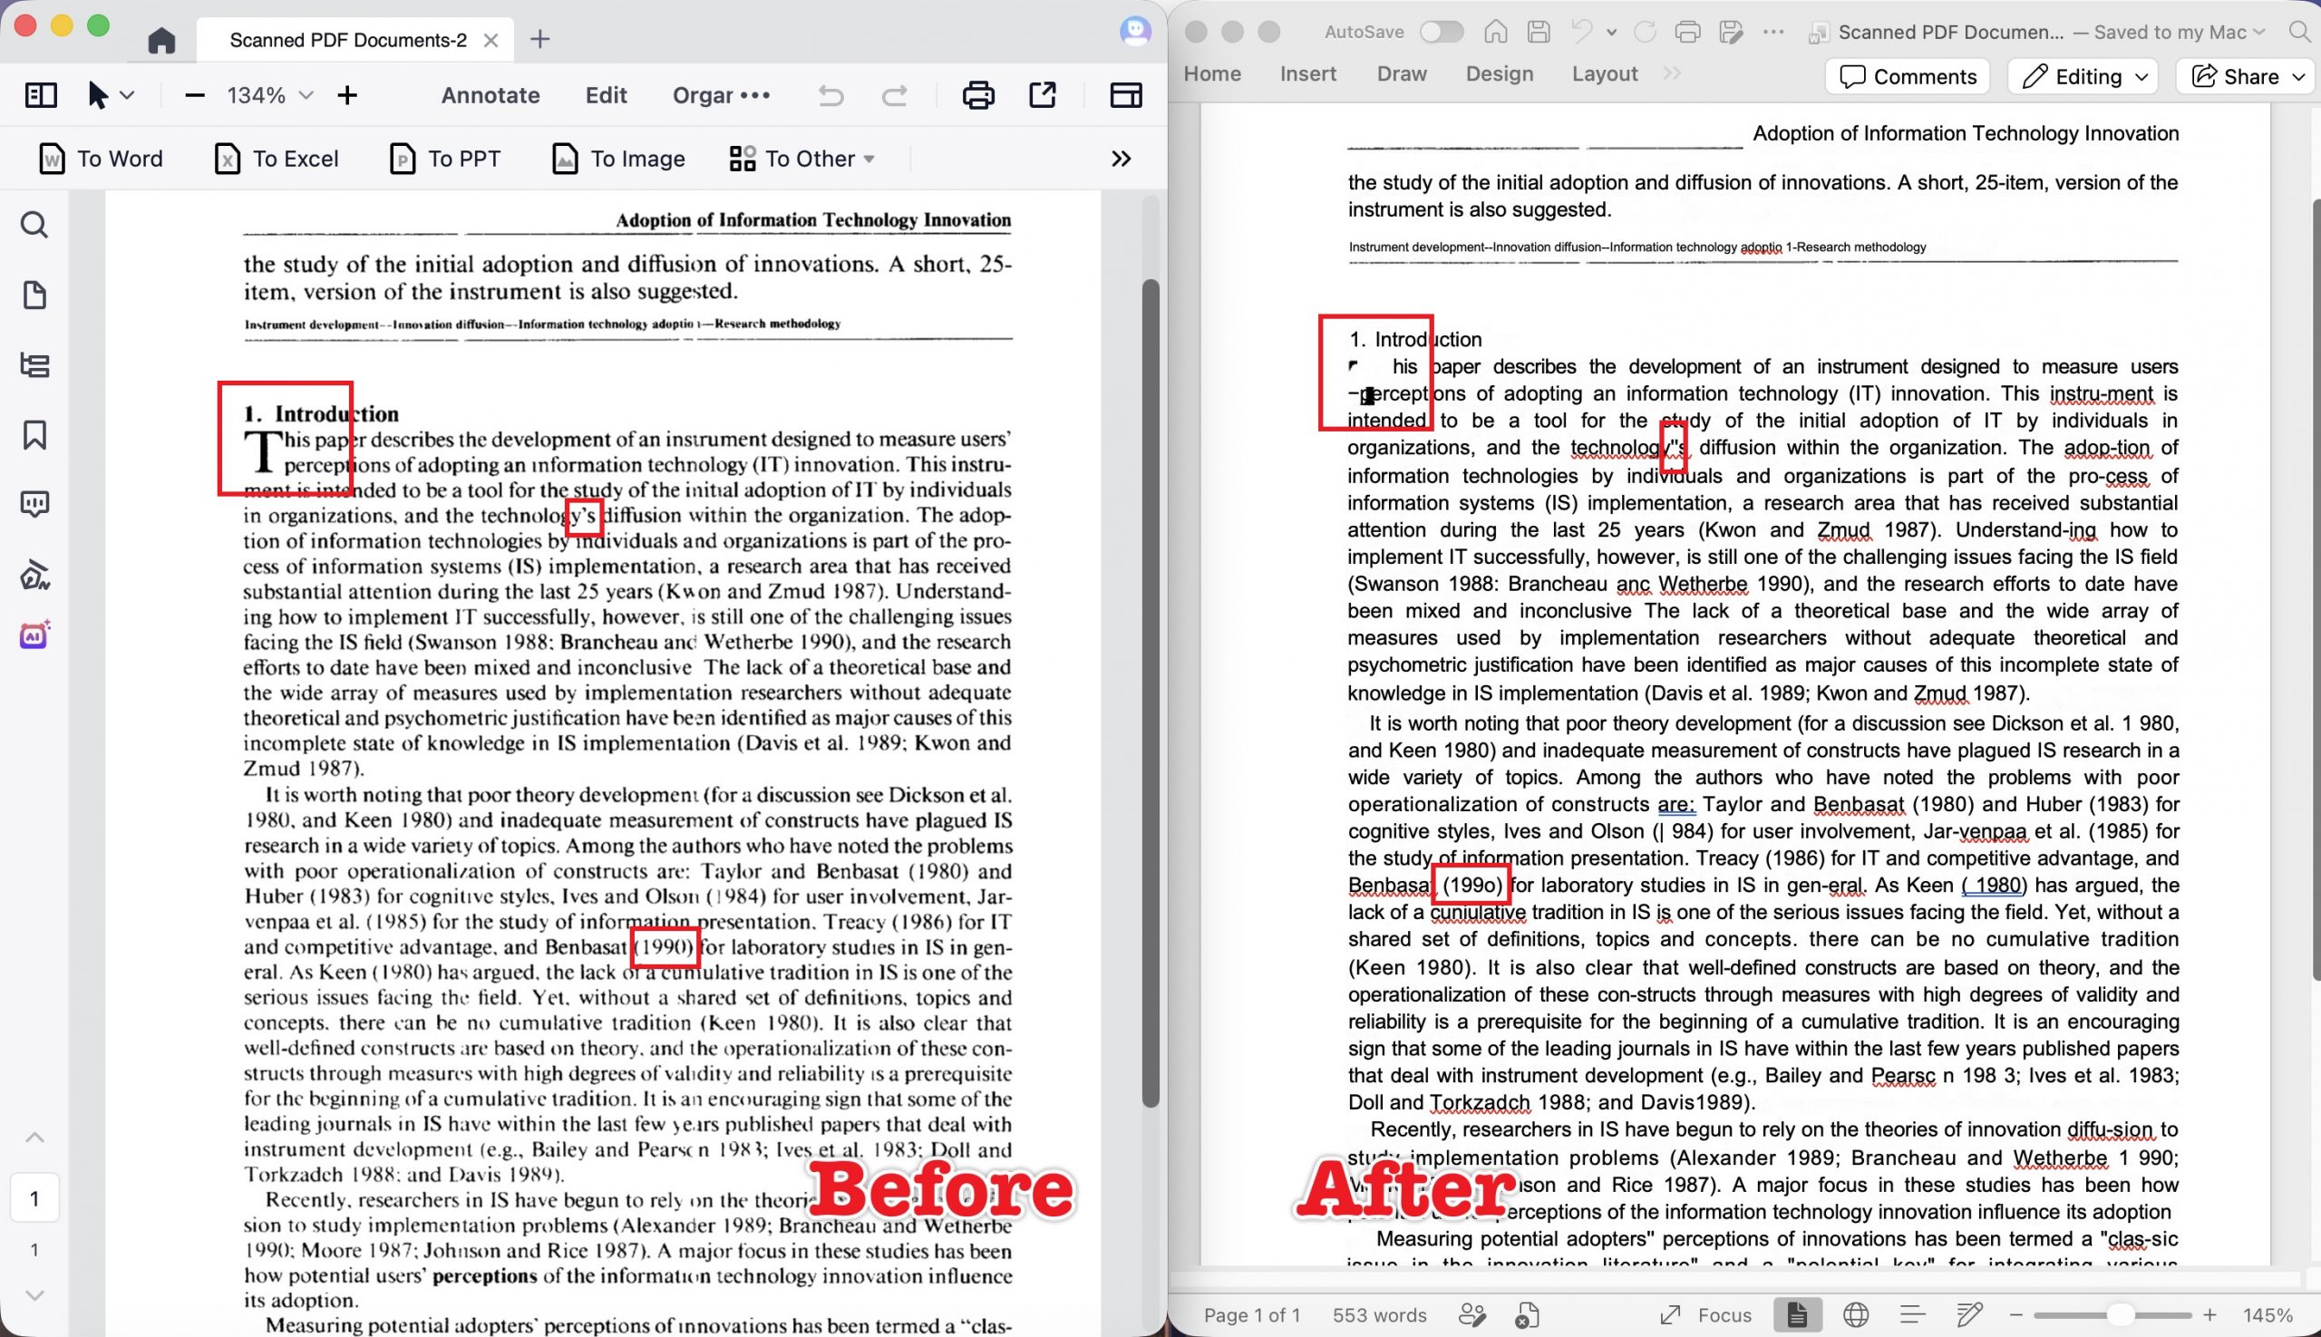2321x1337 pixels.
Task: Toggle the sidebar panel layout icon
Action: tap(41, 94)
